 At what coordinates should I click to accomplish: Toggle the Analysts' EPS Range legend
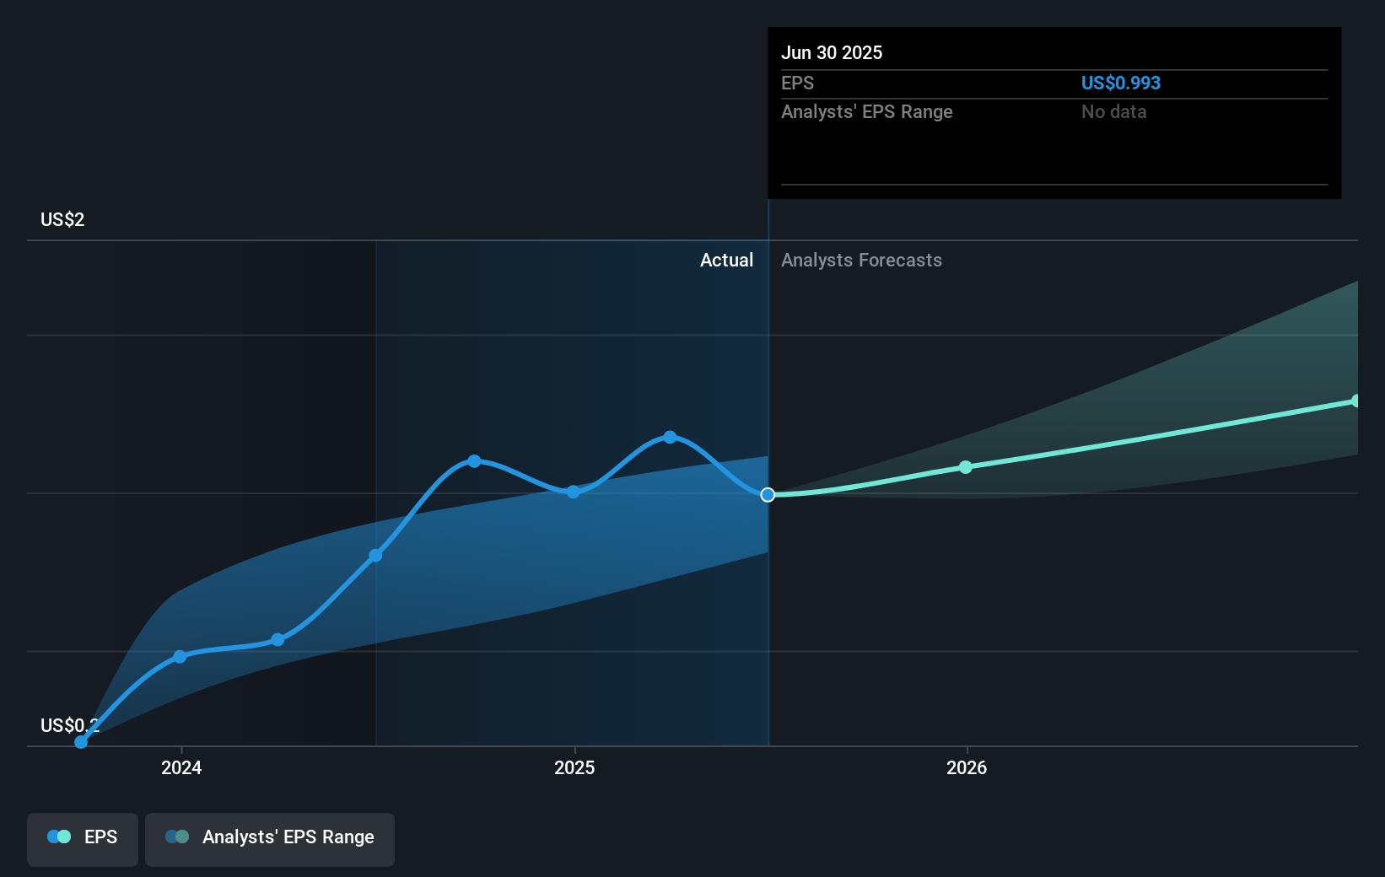coord(270,839)
